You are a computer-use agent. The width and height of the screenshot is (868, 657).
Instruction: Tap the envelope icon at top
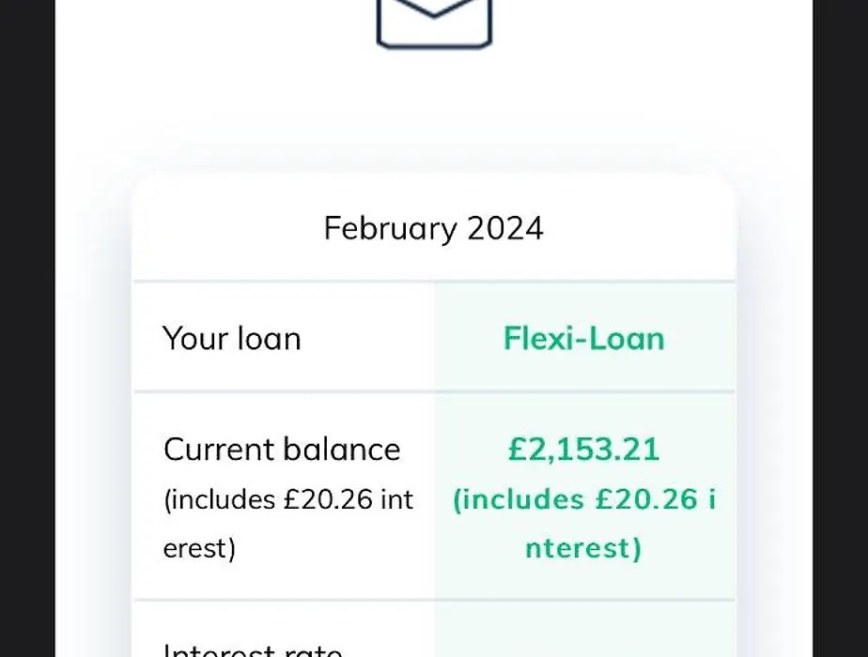click(x=434, y=23)
